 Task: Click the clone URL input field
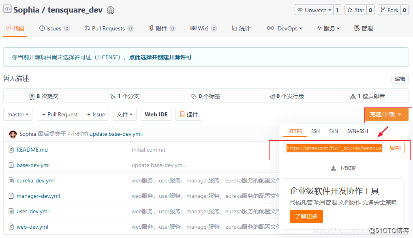pos(333,148)
